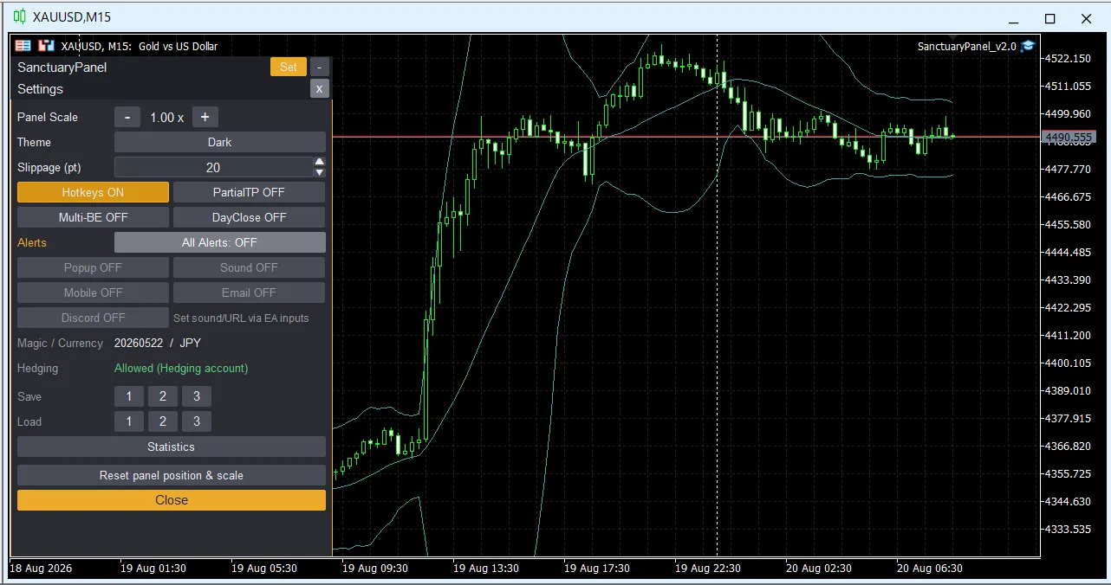The width and height of the screenshot is (1111, 585).
Task: Enable Popup alerts toggle
Action: pos(93,267)
